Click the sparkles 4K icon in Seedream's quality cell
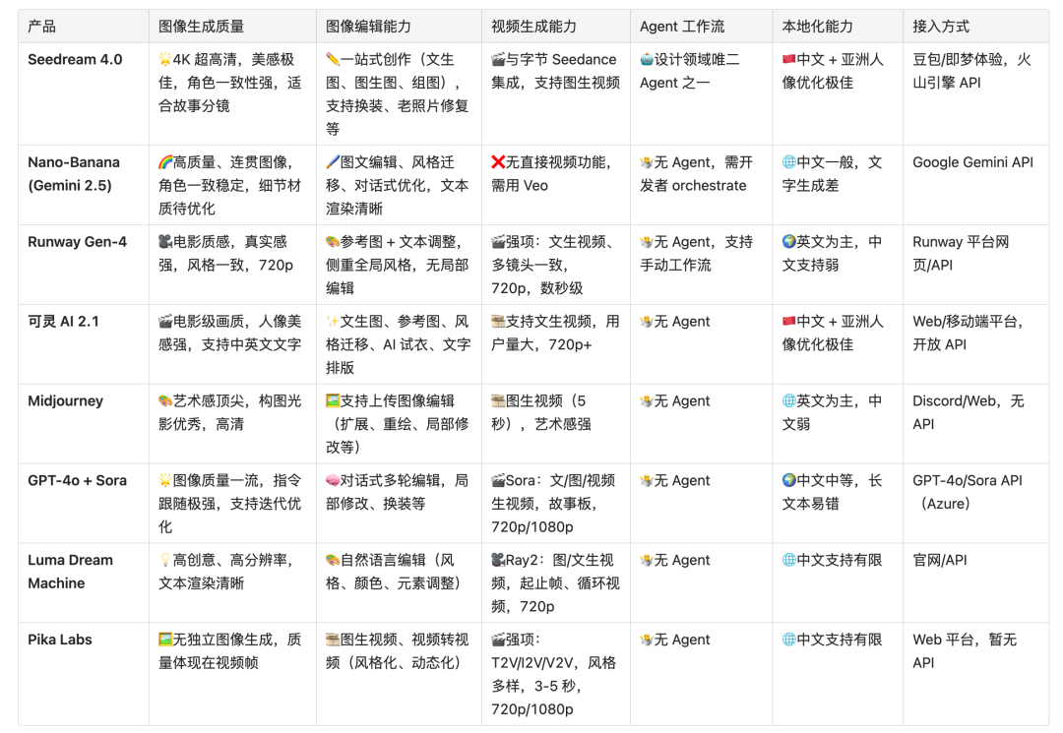This screenshot has width=1063, height=733. 163,59
